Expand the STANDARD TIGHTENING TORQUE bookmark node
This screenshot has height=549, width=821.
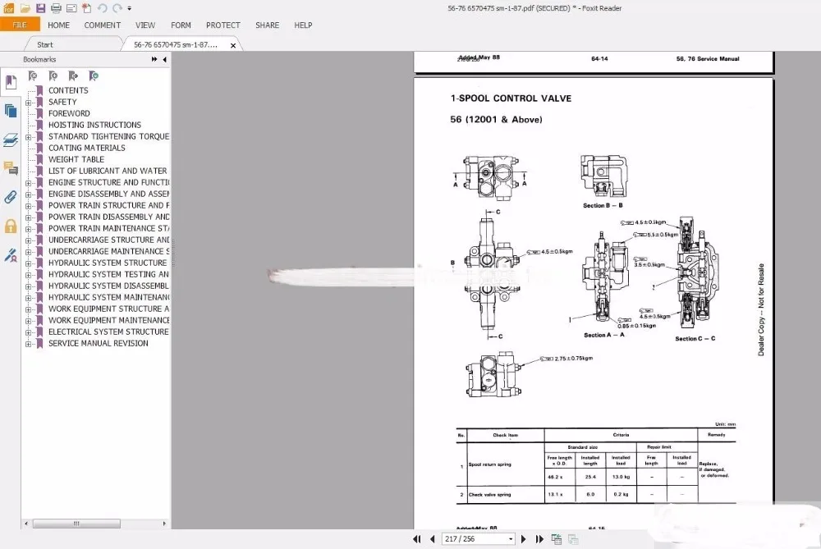pos(28,137)
